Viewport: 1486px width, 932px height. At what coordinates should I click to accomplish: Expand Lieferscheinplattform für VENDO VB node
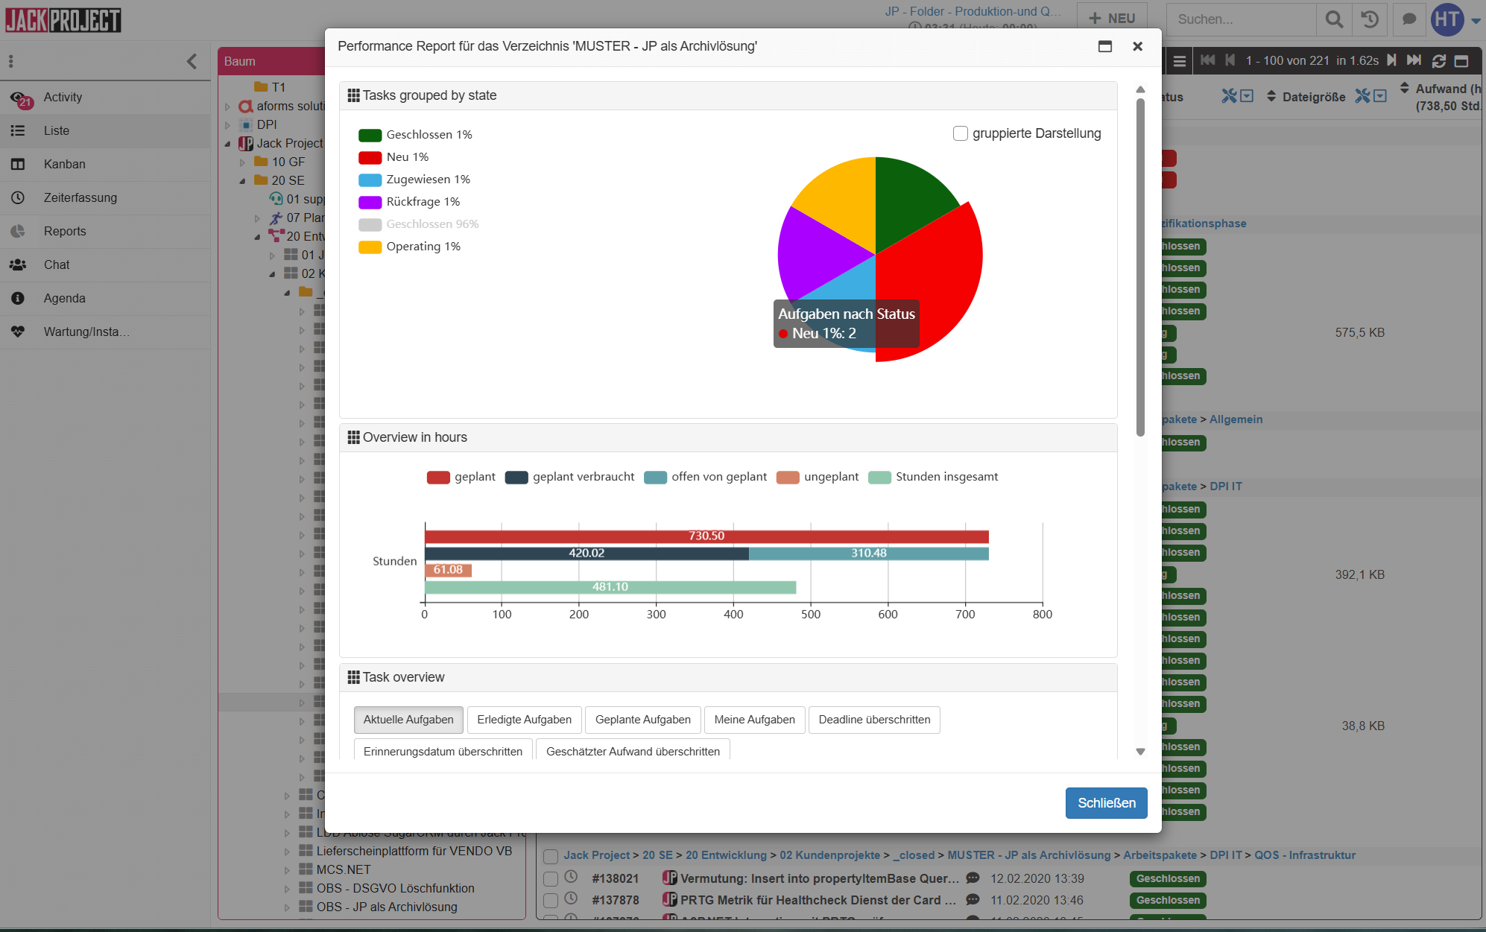(x=288, y=852)
